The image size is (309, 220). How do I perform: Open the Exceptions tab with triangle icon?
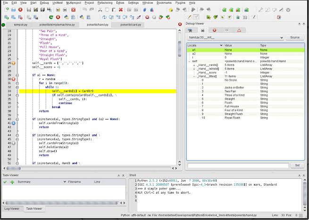point(239,30)
